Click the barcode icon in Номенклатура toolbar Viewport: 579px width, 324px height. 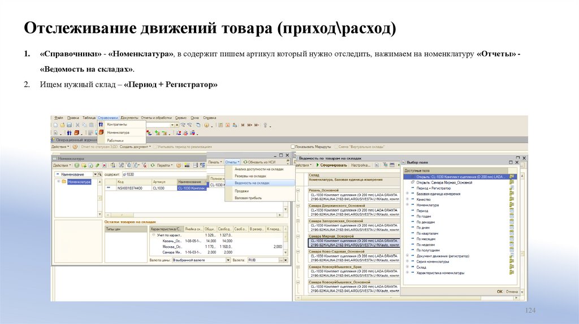187,165
